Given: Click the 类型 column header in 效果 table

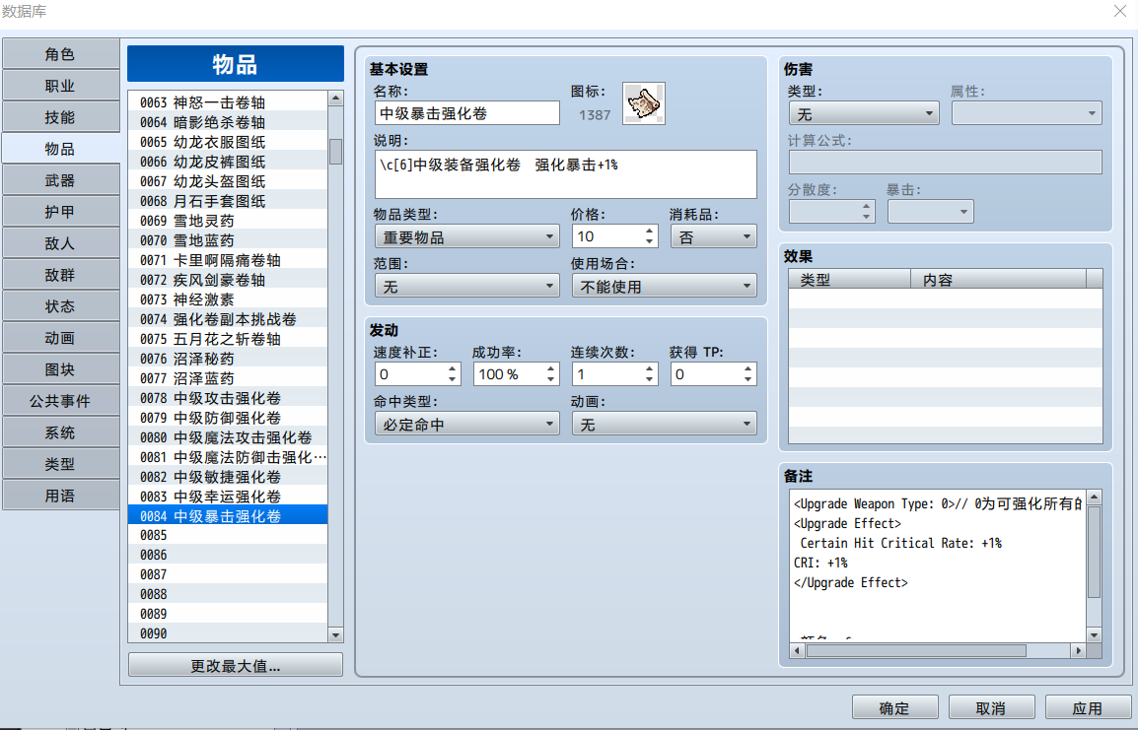Looking at the screenshot, I should pos(850,279).
